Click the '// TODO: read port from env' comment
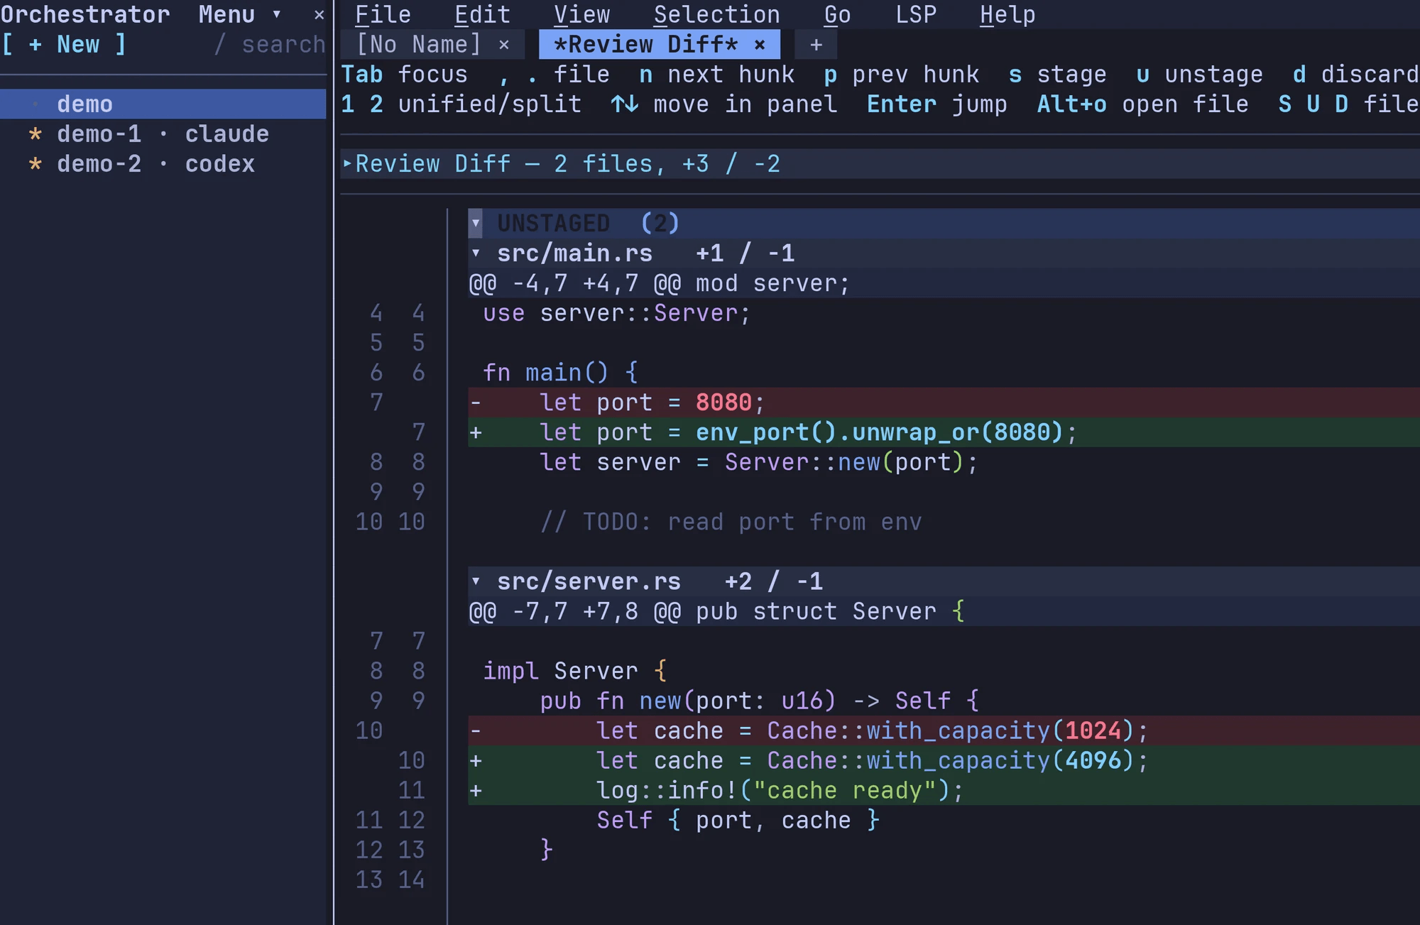Image resolution: width=1420 pixels, height=925 pixels. [731, 522]
